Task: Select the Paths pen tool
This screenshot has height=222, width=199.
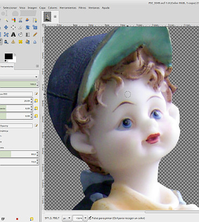Action: tap(35, 20)
